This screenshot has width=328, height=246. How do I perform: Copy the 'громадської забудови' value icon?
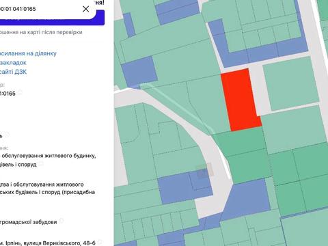[x=61, y=221]
